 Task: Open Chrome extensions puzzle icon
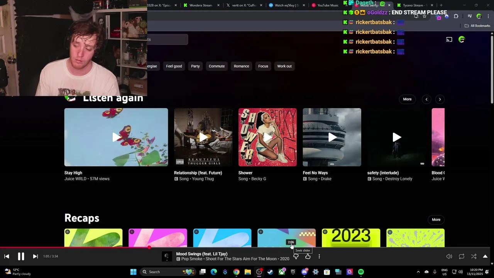coord(456,16)
